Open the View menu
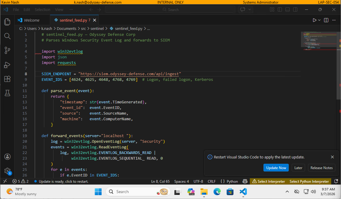Screen dimensions: 341x199 59,9
